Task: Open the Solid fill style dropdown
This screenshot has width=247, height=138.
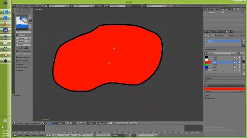Action: 225,86
